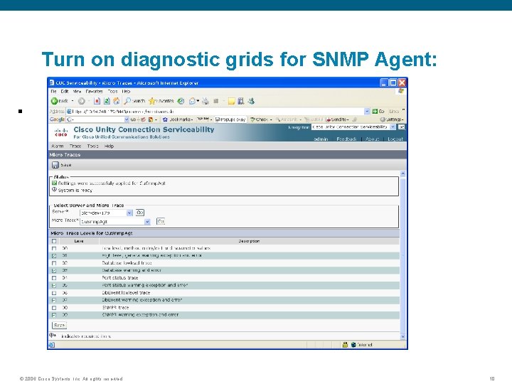Open the browser Favorites menu

[x=94, y=92]
